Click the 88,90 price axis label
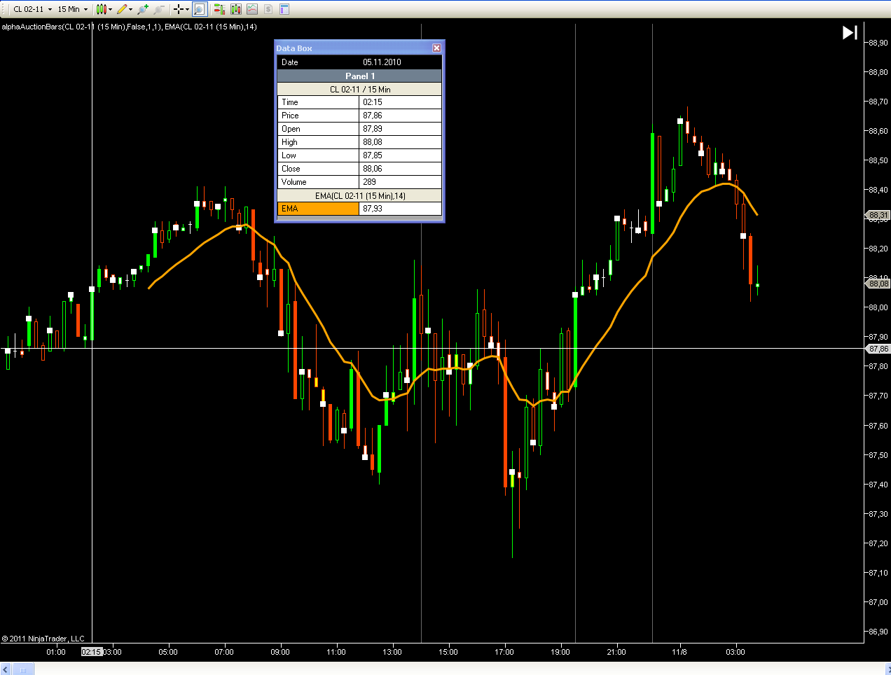Screen dimensions: 891x675 pos(878,43)
